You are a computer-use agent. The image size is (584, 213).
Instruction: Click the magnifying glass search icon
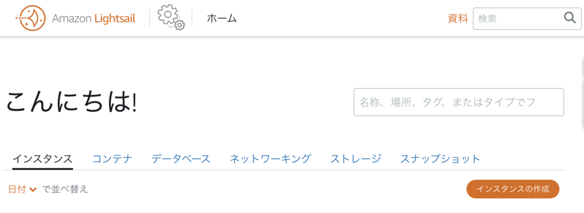click(570, 18)
